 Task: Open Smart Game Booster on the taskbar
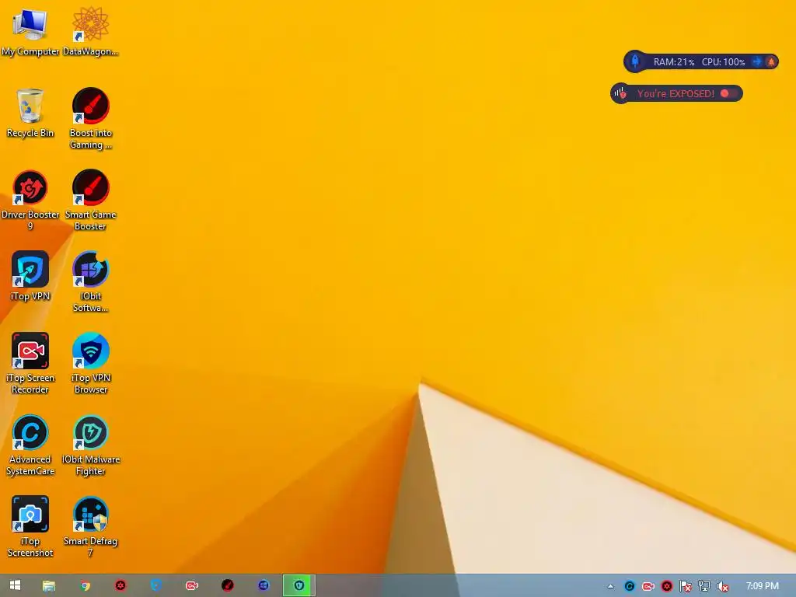(x=228, y=586)
